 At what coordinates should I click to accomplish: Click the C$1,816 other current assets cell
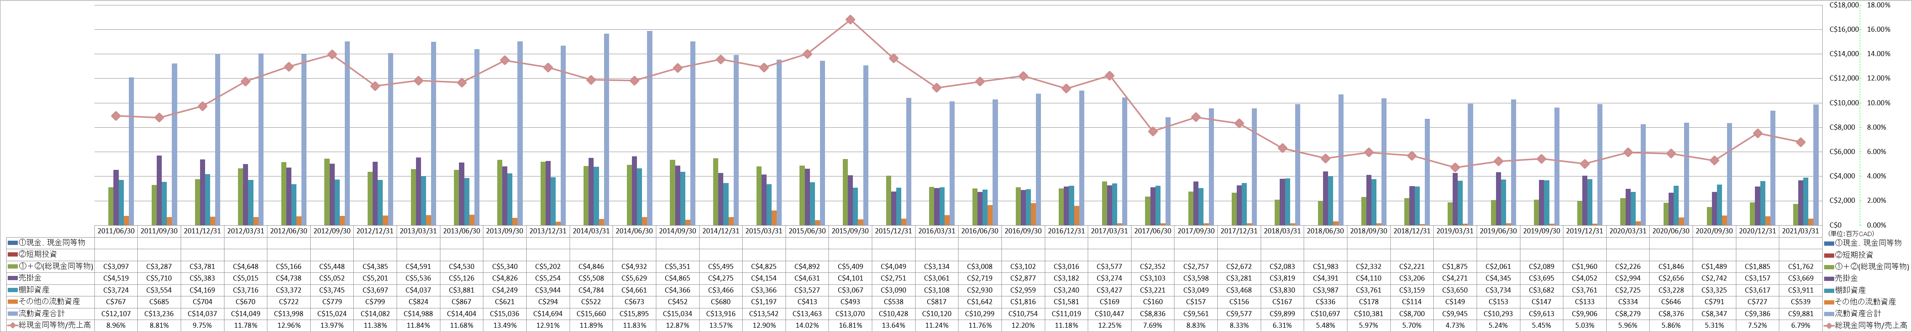click(x=1024, y=302)
